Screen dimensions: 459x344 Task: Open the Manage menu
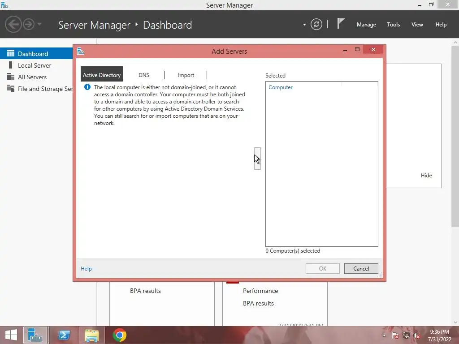pyautogui.click(x=366, y=25)
